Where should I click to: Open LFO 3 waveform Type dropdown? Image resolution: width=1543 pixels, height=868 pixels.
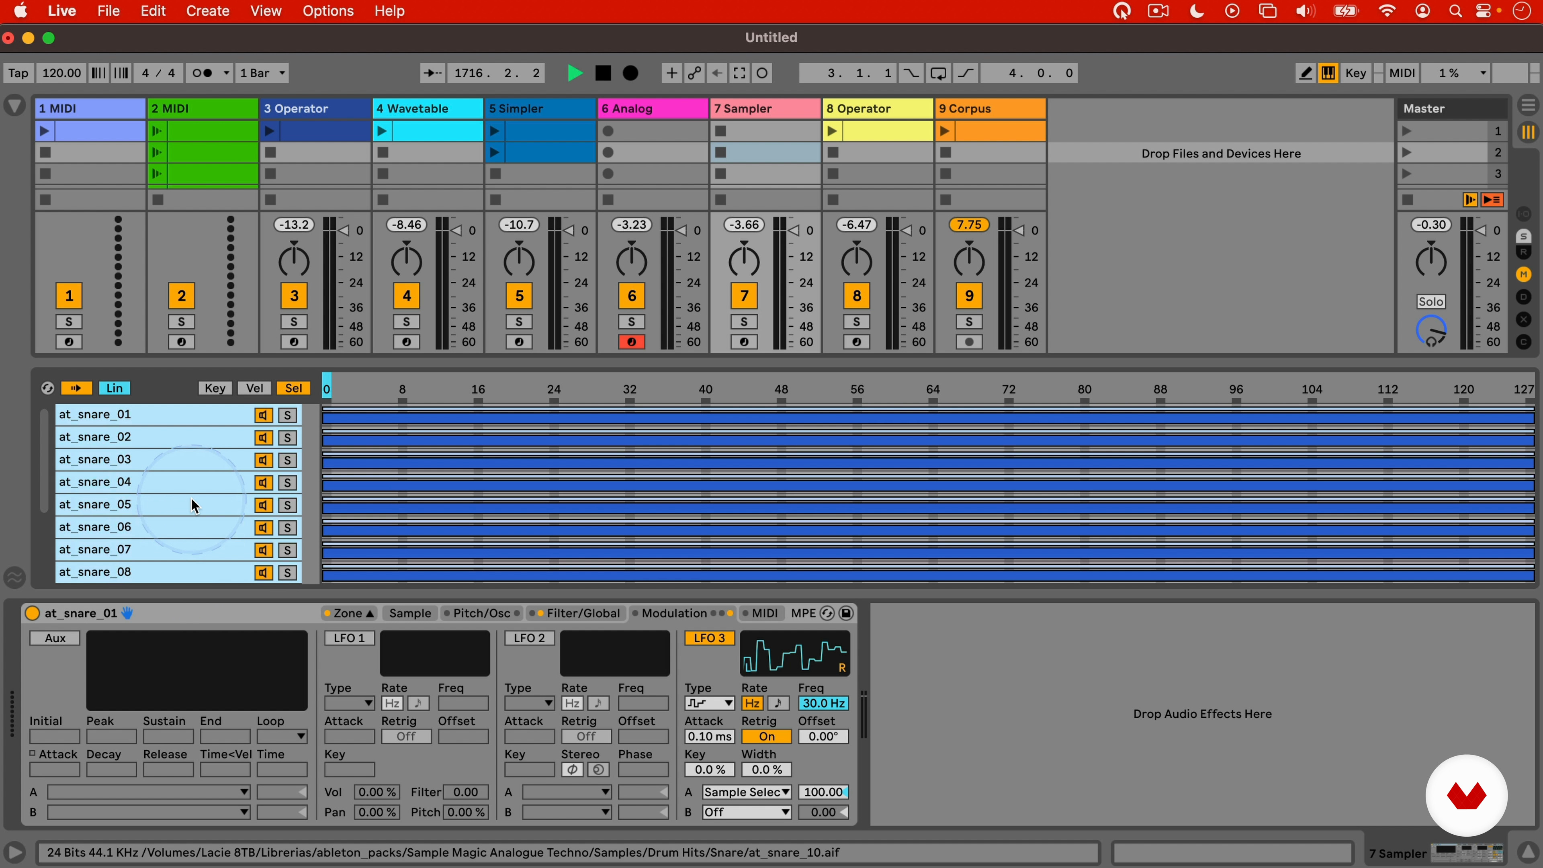point(709,703)
